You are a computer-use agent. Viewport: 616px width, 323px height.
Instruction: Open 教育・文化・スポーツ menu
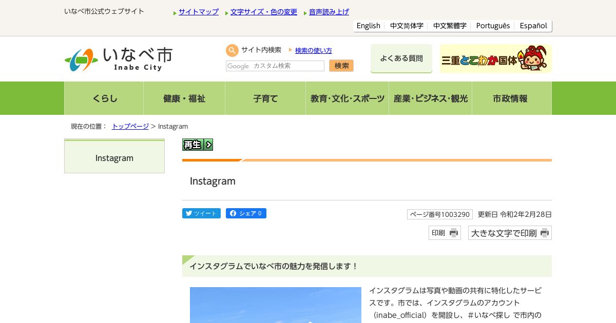click(348, 98)
